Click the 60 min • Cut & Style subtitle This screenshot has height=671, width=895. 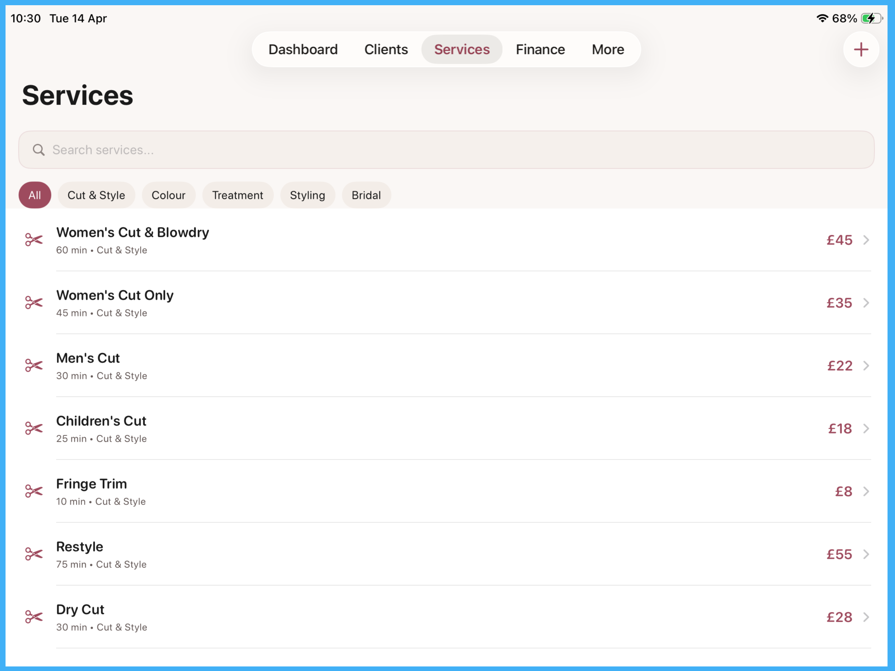[x=101, y=250]
